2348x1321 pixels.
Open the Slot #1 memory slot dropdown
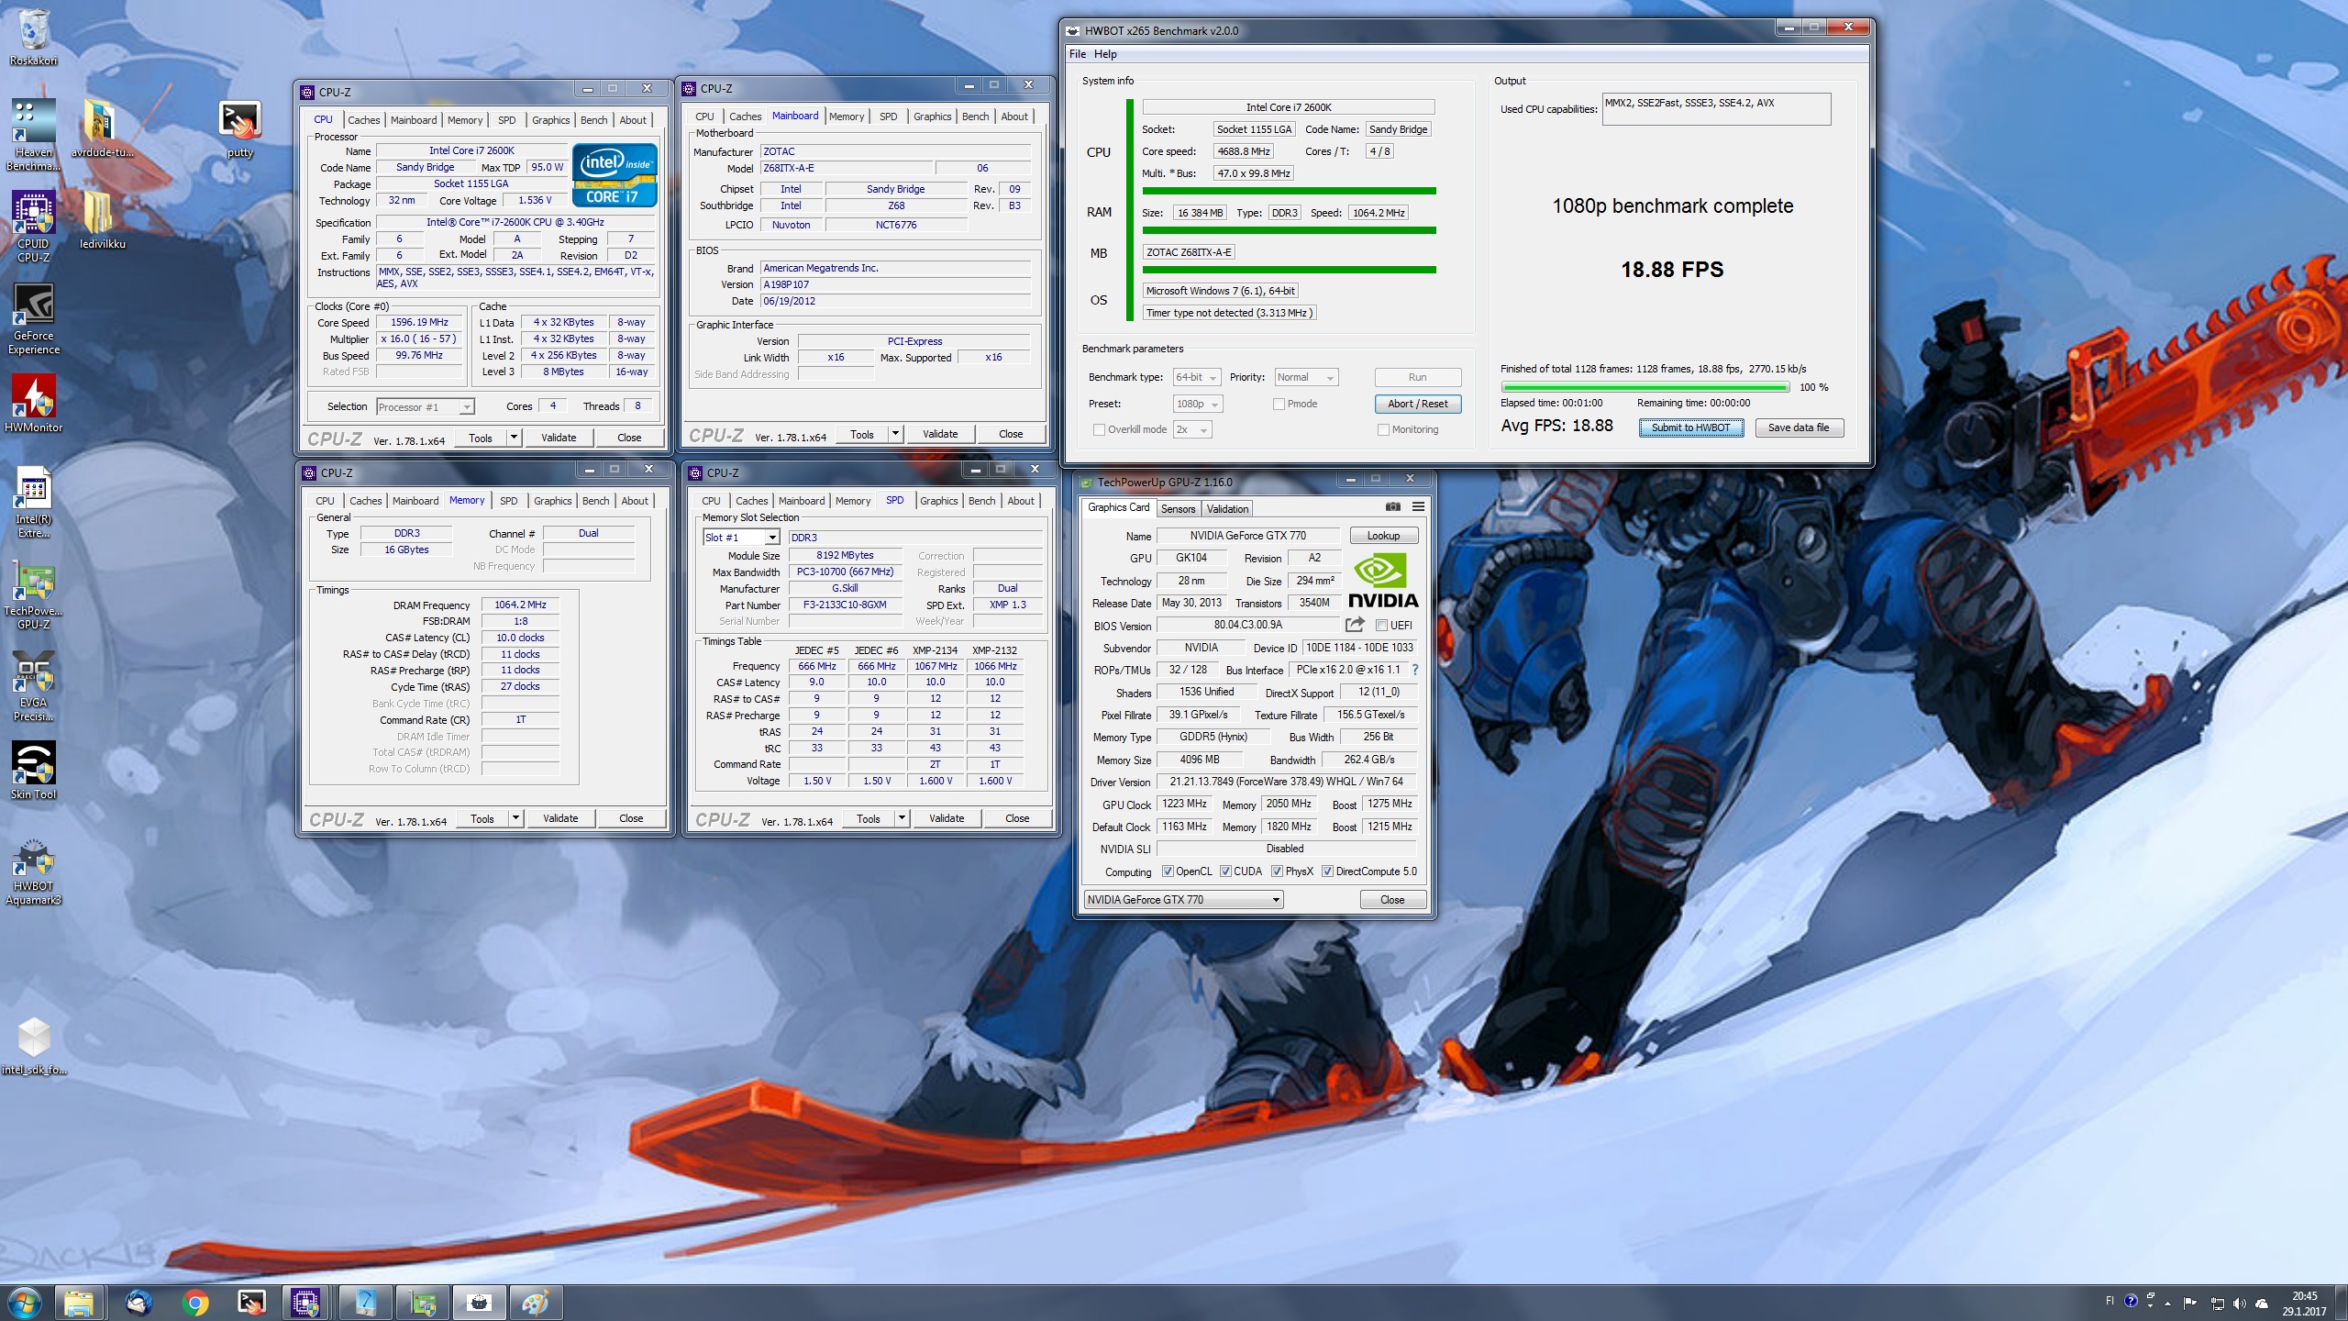pyautogui.click(x=741, y=538)
